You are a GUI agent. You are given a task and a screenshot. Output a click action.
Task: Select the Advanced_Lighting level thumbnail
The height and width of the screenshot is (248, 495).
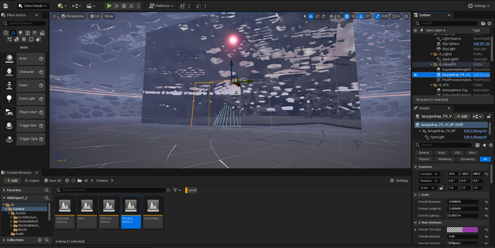pyautogui.click(x=65, y=212)
